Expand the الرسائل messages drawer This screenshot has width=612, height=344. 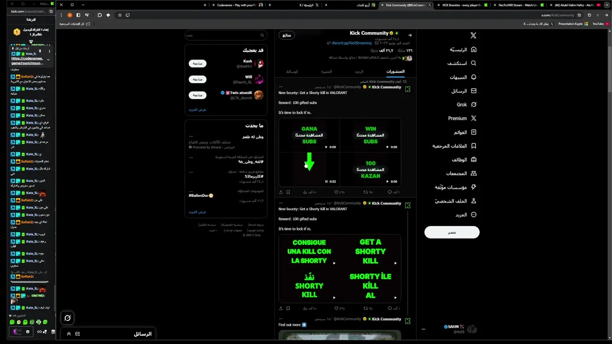tap(69, 334)
